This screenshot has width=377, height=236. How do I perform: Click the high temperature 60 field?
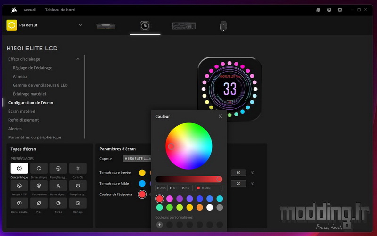(x=238, y=172)
